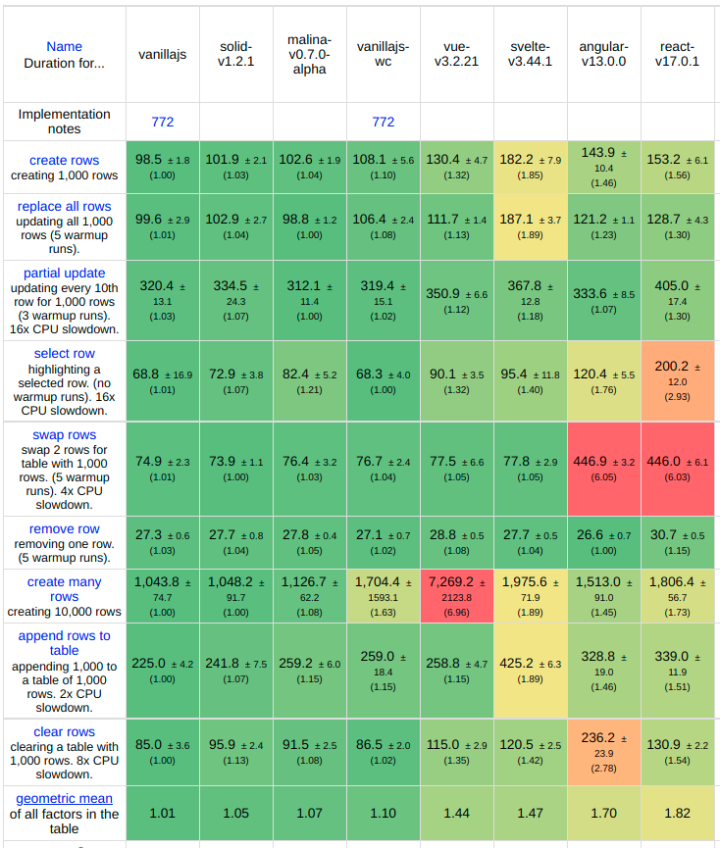Open the remove row link
This screenshot has width=720, height=848.
(x=64, y=529)
